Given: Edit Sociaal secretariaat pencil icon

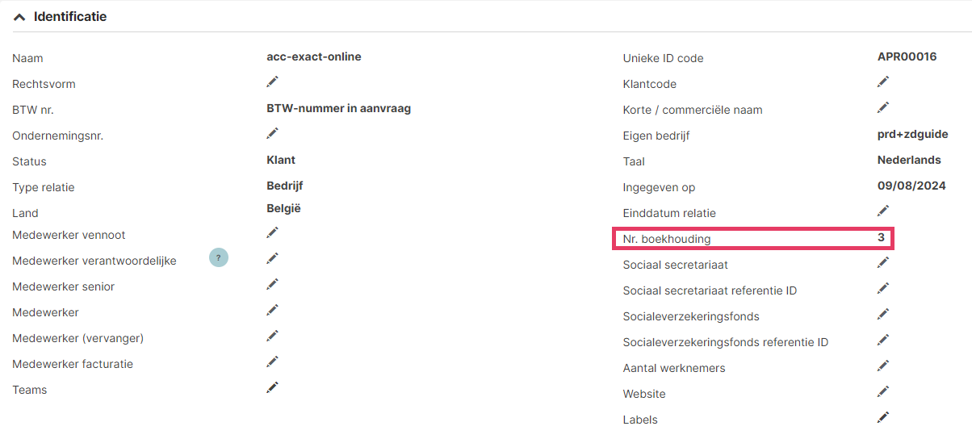Looking at the screenshot, I should (883, 262).
